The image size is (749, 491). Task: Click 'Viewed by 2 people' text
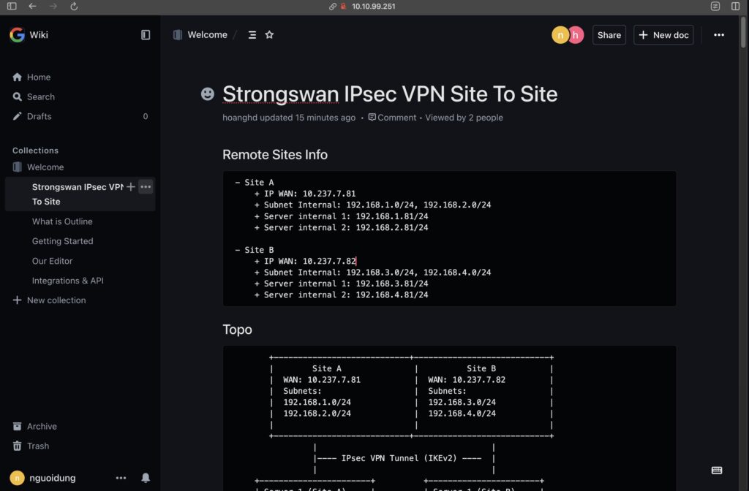pyautogui.click(x=464, y=118)
